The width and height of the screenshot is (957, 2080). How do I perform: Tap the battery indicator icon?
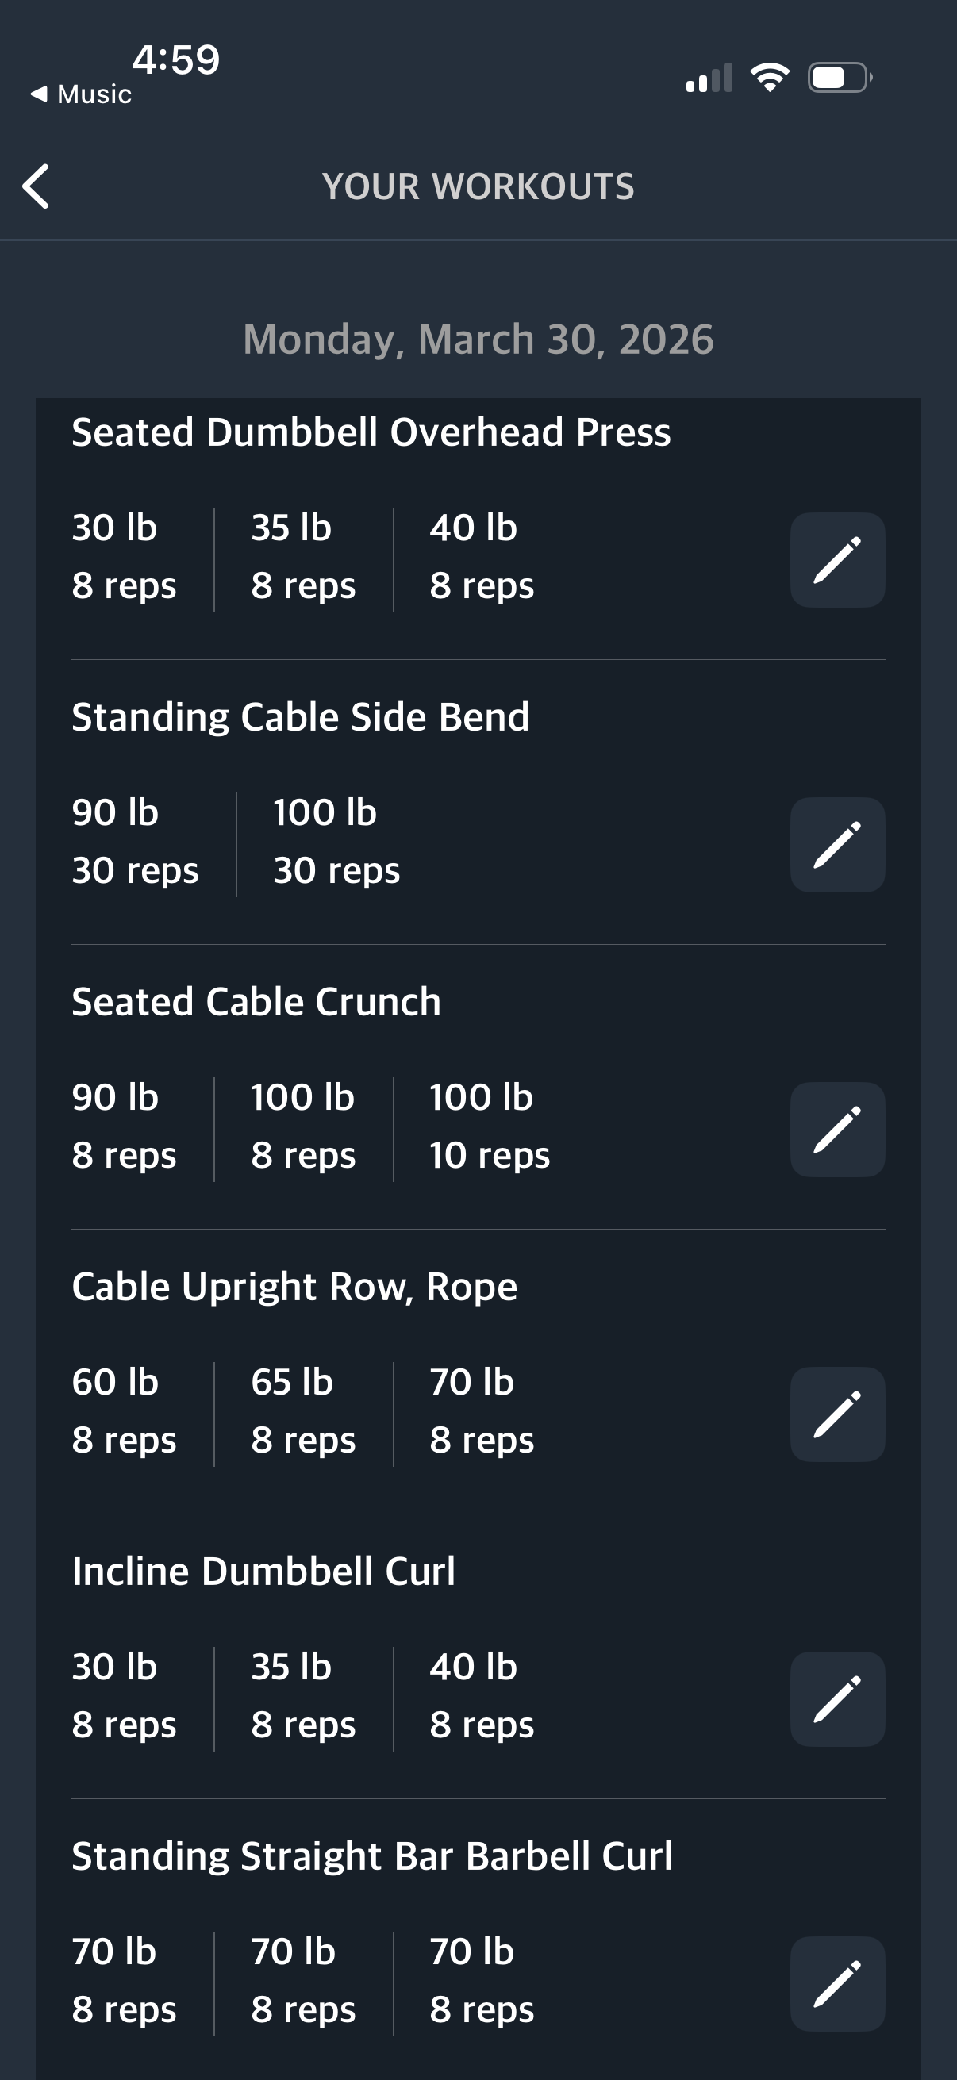point(839,78)
